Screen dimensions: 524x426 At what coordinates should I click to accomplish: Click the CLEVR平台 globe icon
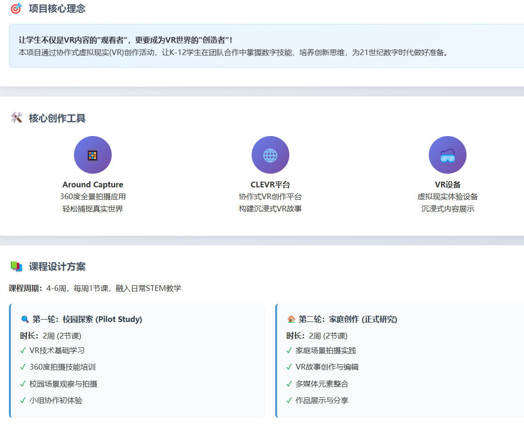[270, 155]
